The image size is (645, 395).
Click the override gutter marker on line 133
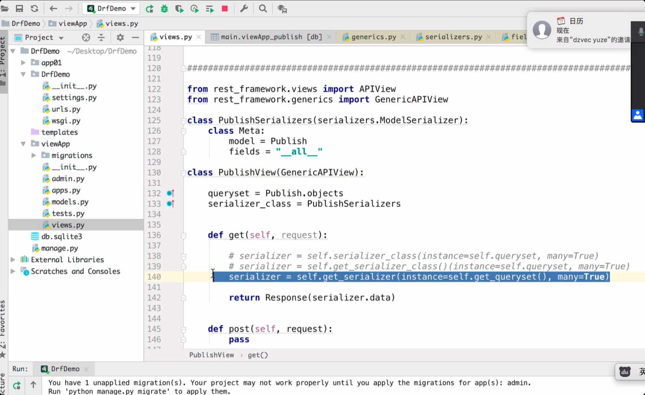tap(170, 204)
